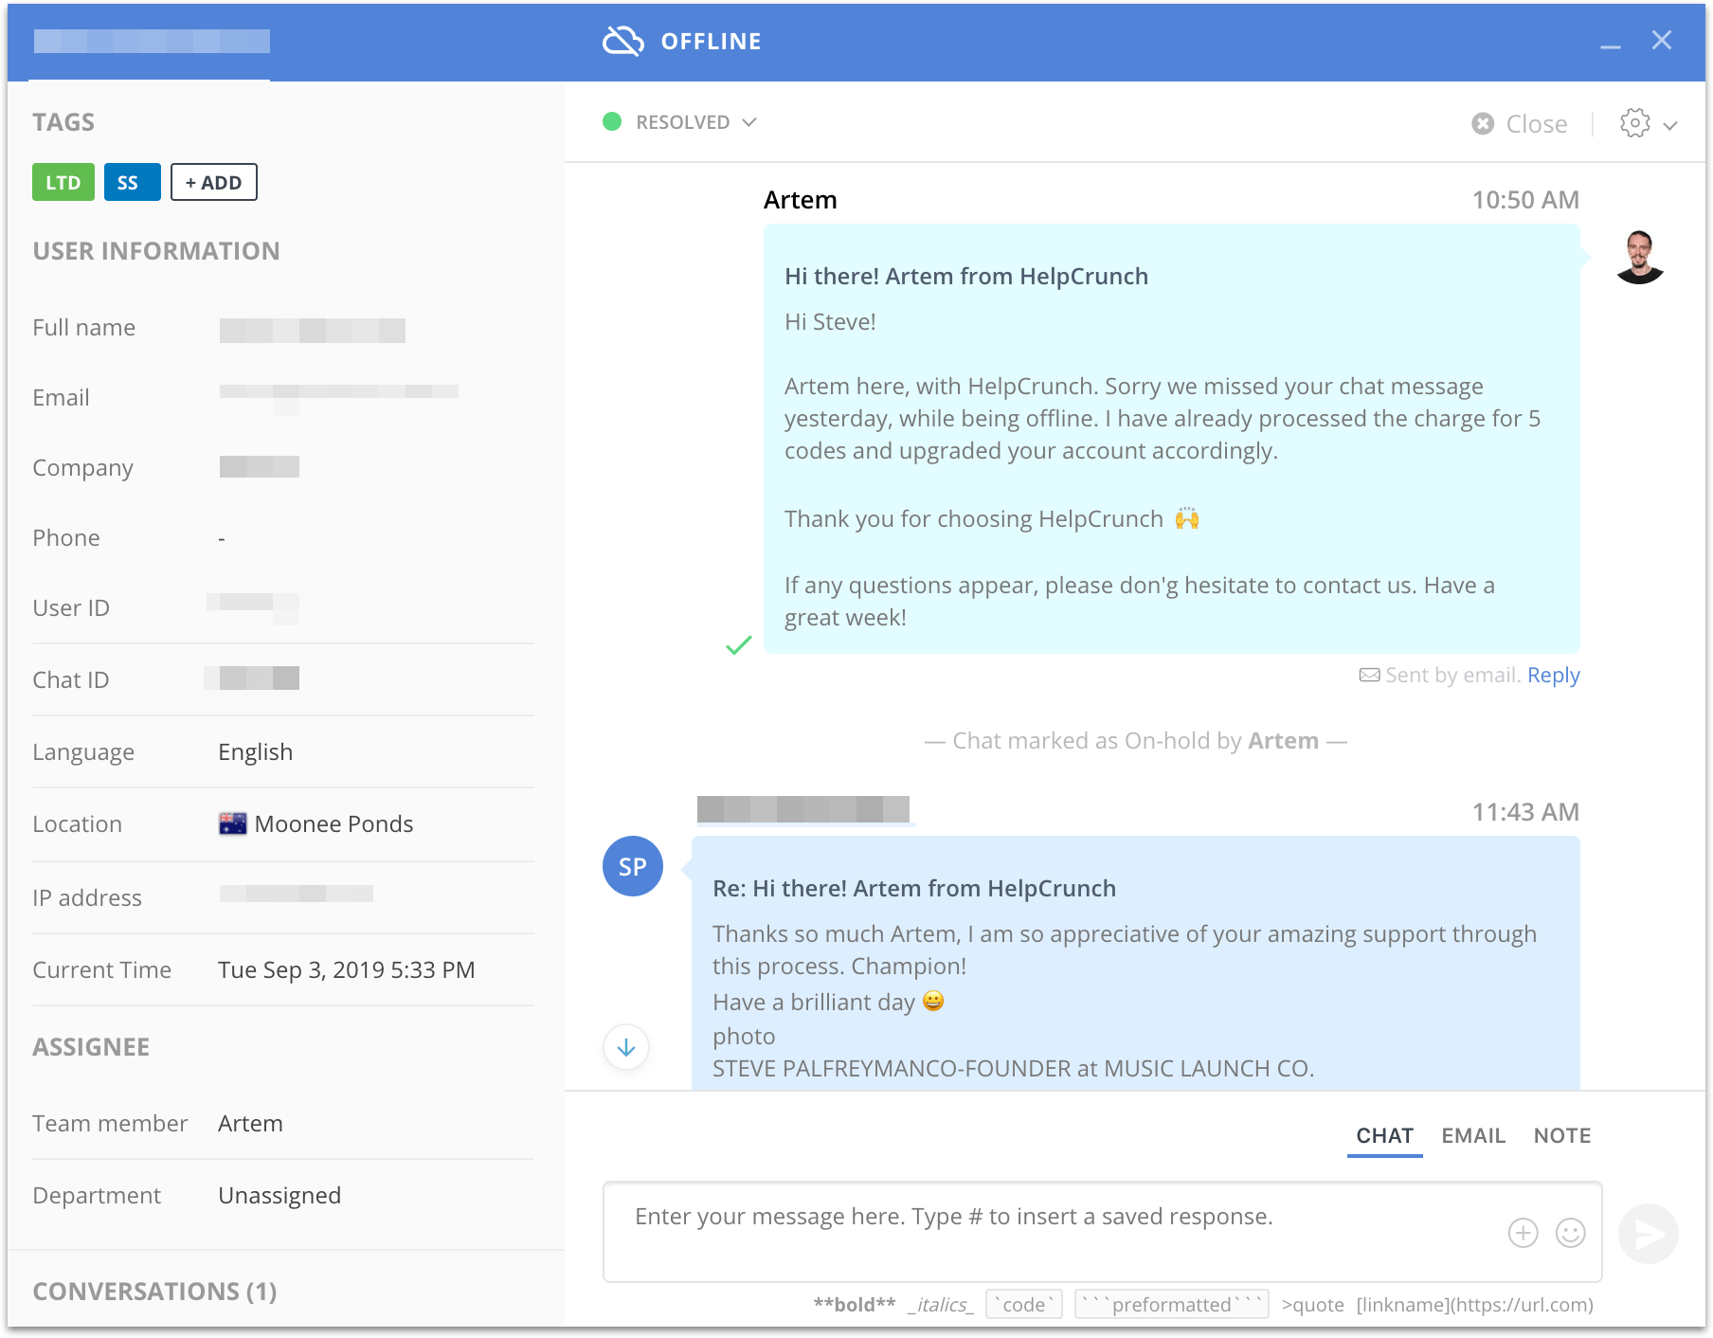This screenshot has height=1338, width=1713.
Task: Click the Close chat button
Action: click(1520, 124)
